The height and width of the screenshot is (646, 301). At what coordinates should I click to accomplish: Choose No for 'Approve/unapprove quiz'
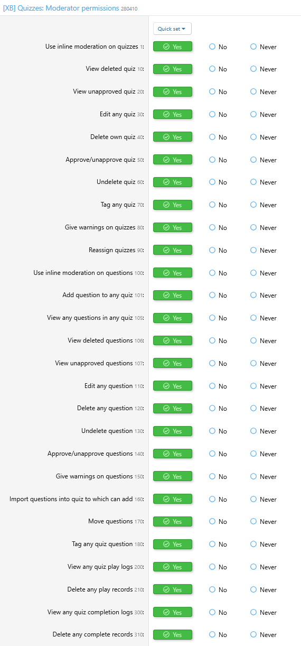218,160
